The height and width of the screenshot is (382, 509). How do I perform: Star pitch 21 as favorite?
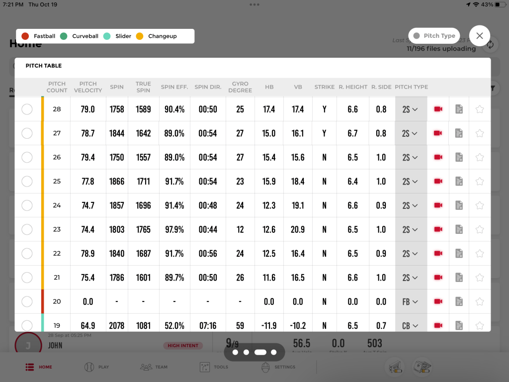pos(480,278)
